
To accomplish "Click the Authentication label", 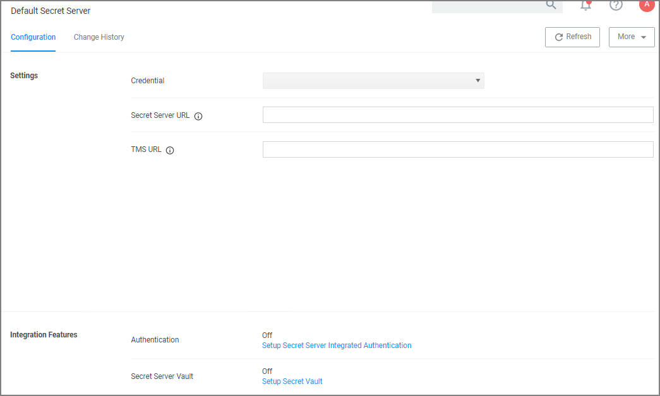I will 155,340.
